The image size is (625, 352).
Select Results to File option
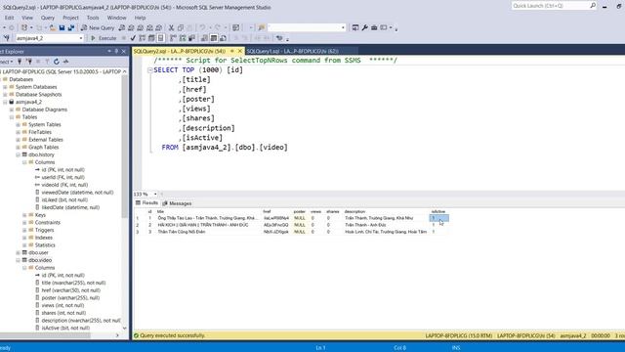[223, 38]
